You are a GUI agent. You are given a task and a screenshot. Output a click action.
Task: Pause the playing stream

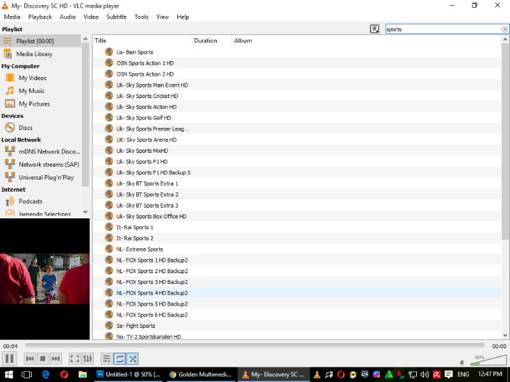click(x=10, y=358)
